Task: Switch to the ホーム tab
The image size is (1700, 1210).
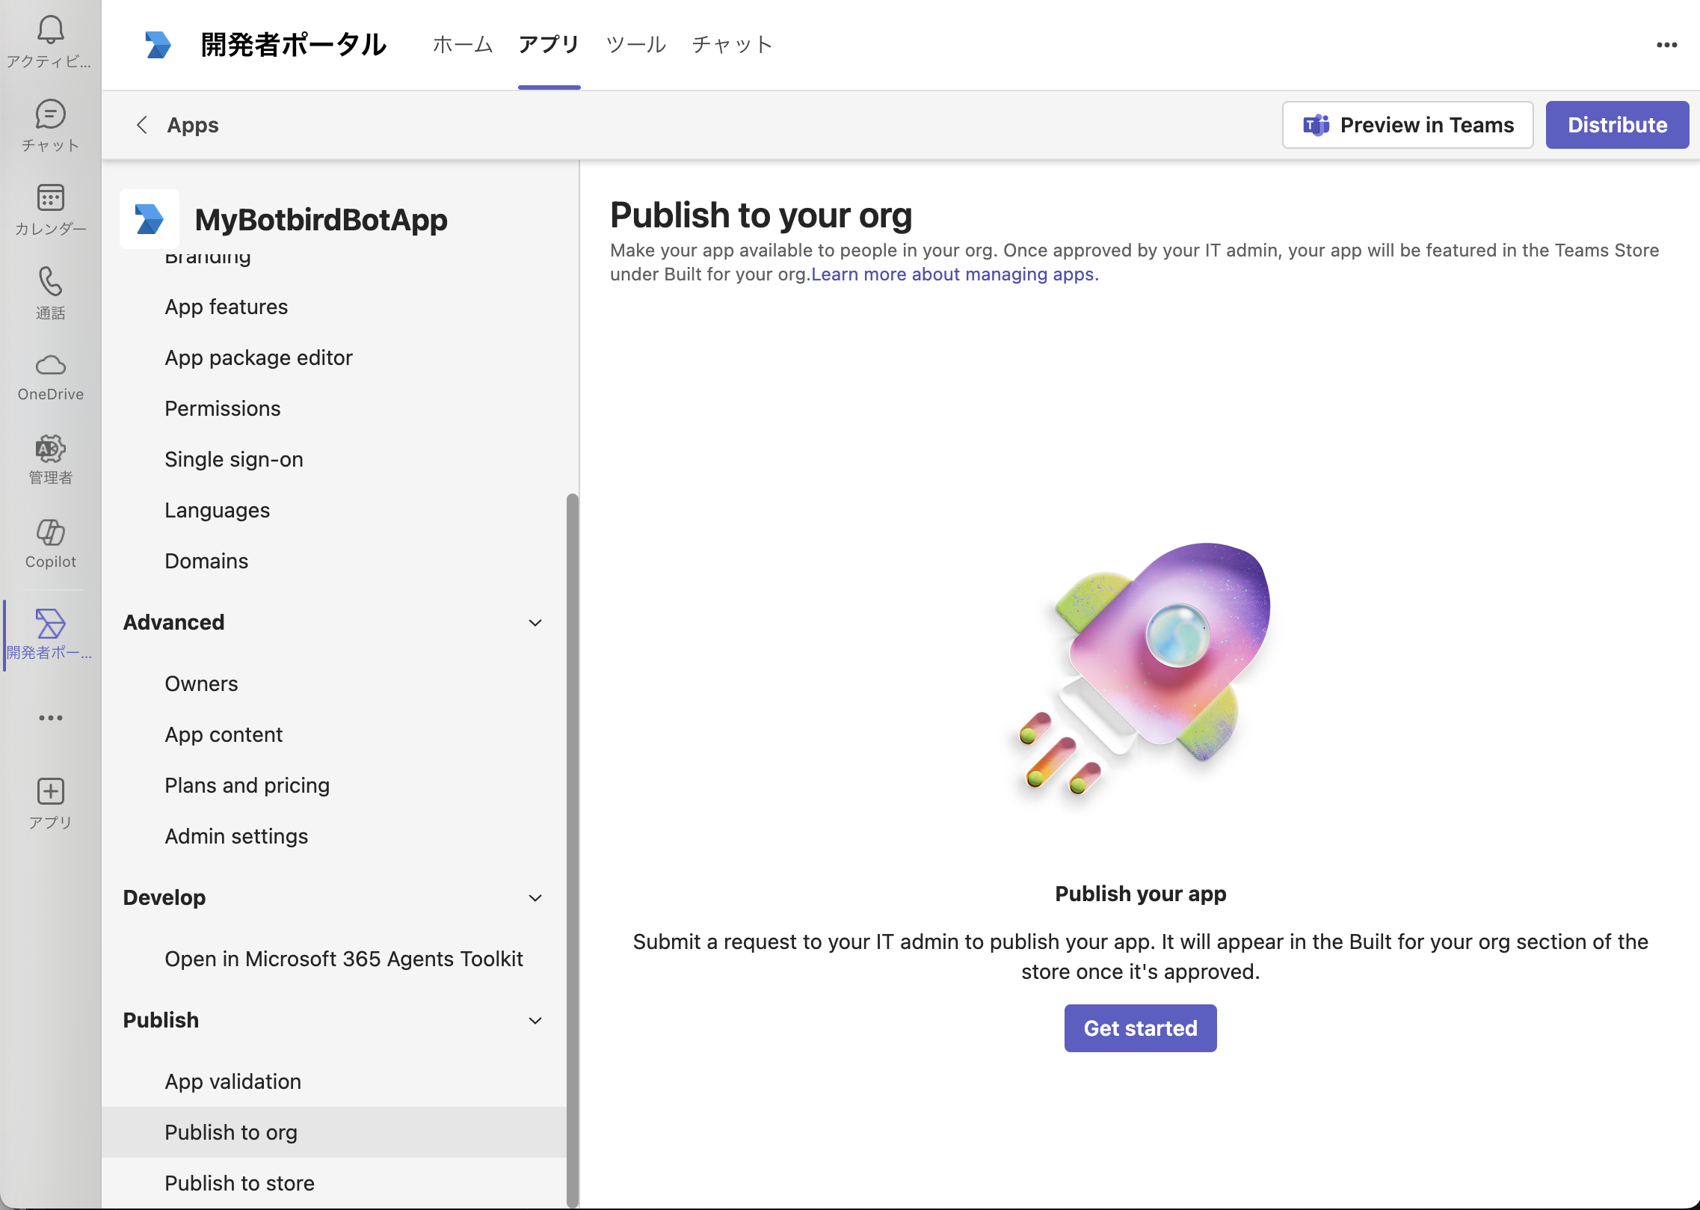Action: [463, 45]
